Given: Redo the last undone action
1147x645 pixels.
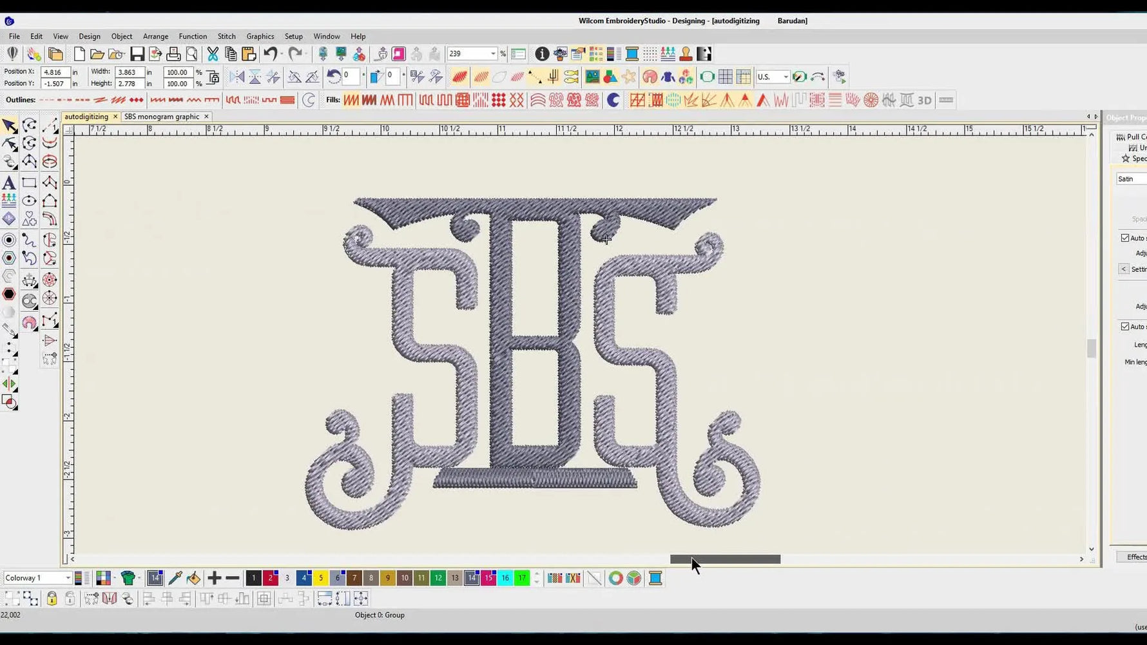Looking at the screenshot, I should (296, 54).
